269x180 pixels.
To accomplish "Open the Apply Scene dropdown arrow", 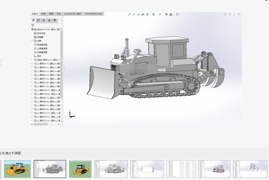I will [x=174, y=15].
